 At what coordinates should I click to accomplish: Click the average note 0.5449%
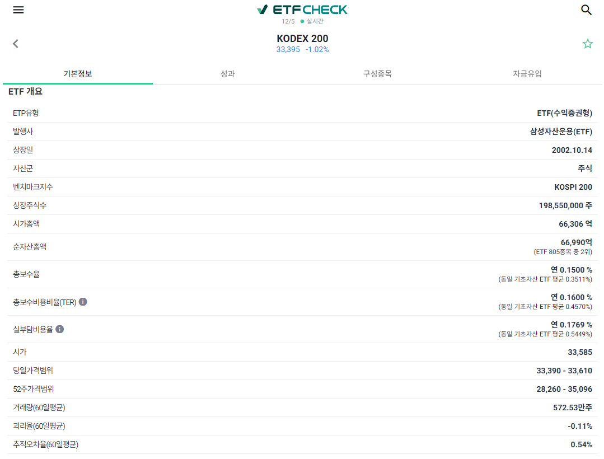(x=545, y=334)
